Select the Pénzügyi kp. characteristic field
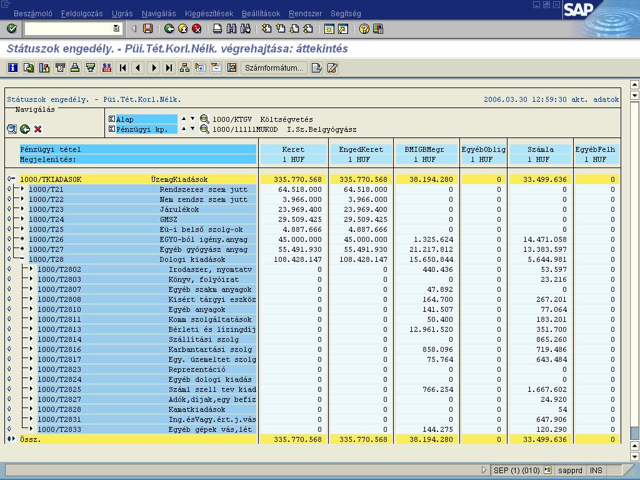This screenshot has width=640, height=480. click(x=146, y=129)
